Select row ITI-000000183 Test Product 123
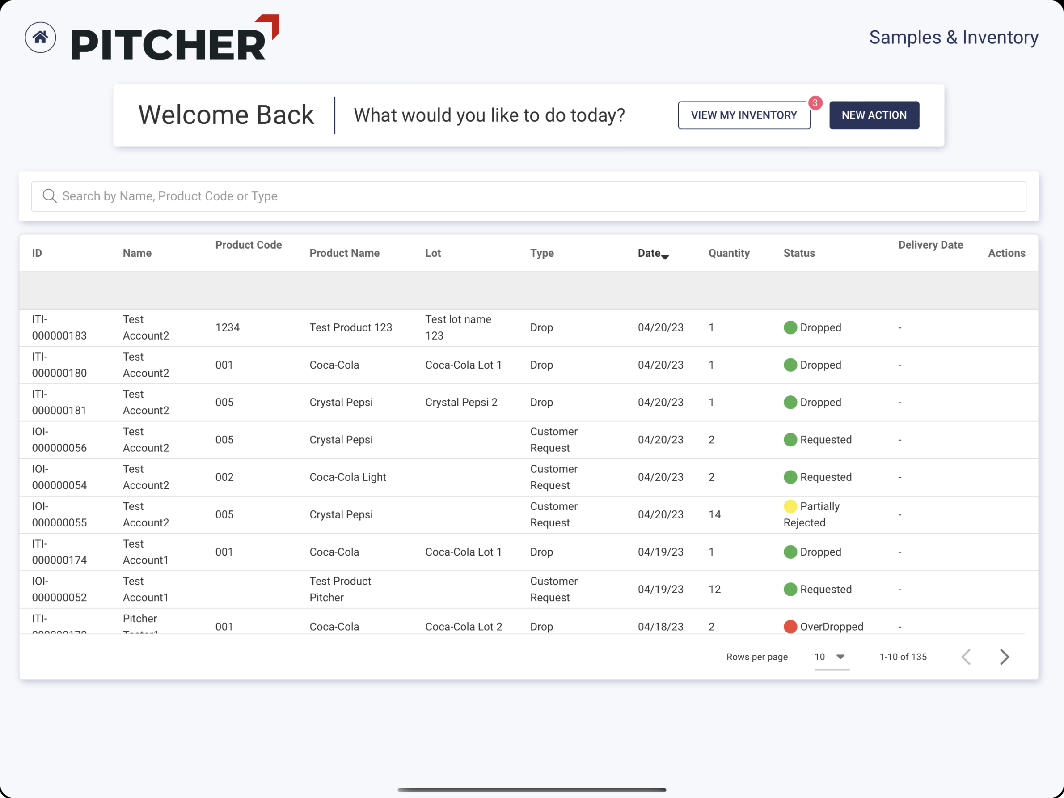 click(x=350, y=327)
